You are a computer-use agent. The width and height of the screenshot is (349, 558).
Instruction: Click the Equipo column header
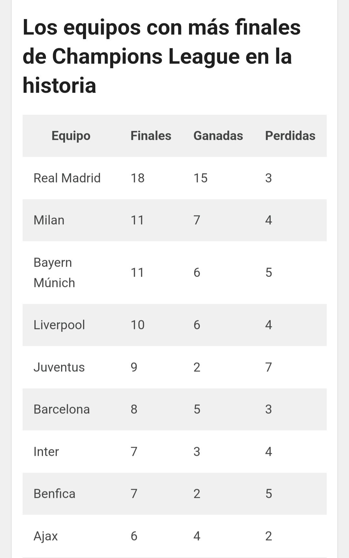pos(71,136)
